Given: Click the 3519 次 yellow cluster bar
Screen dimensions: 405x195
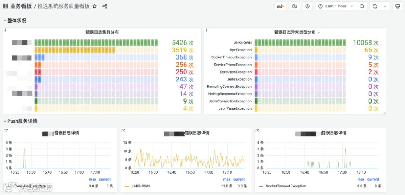Looking at the screenshot, I should (96, 50).
